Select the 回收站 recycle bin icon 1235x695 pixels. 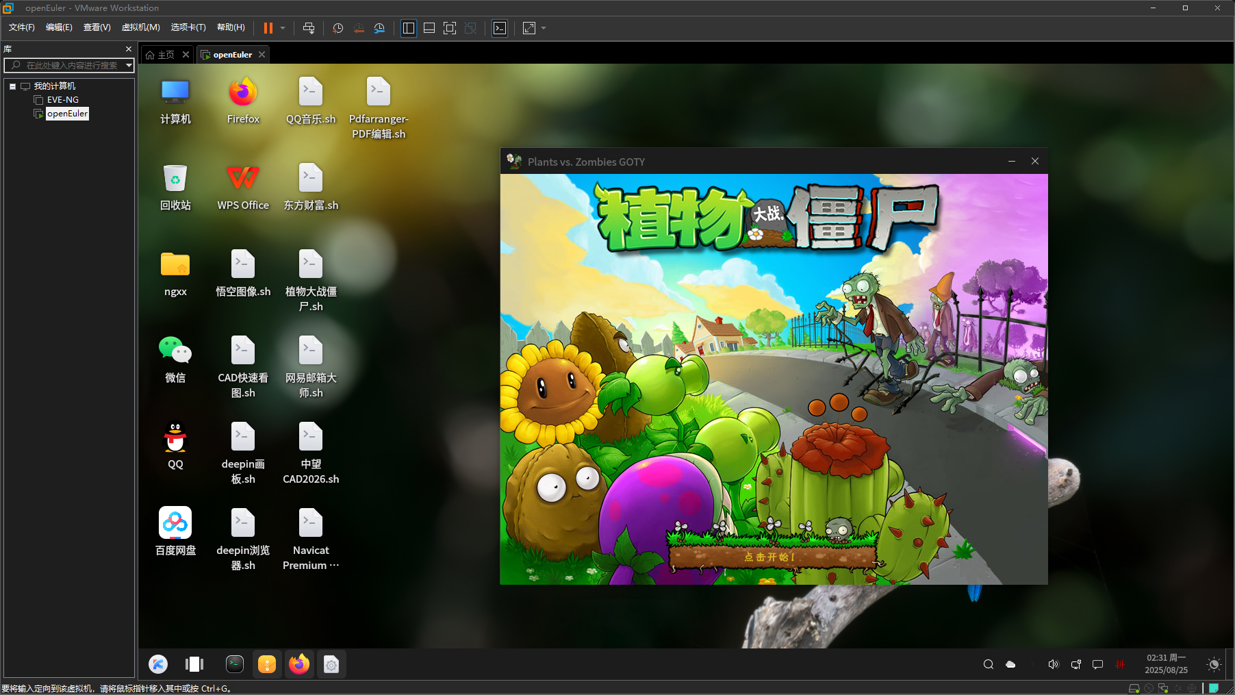click(x=175, y=187)
